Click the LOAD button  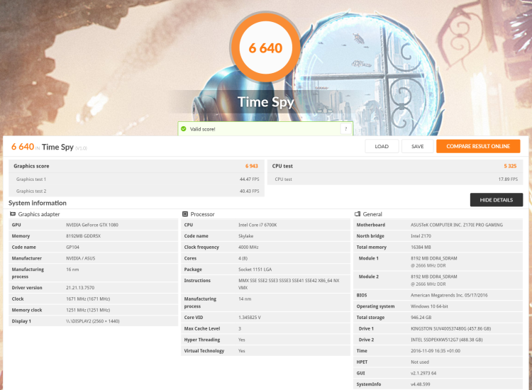382,146
